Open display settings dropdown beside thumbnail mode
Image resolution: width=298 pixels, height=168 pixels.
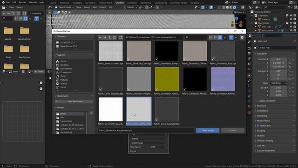point(224,37)
